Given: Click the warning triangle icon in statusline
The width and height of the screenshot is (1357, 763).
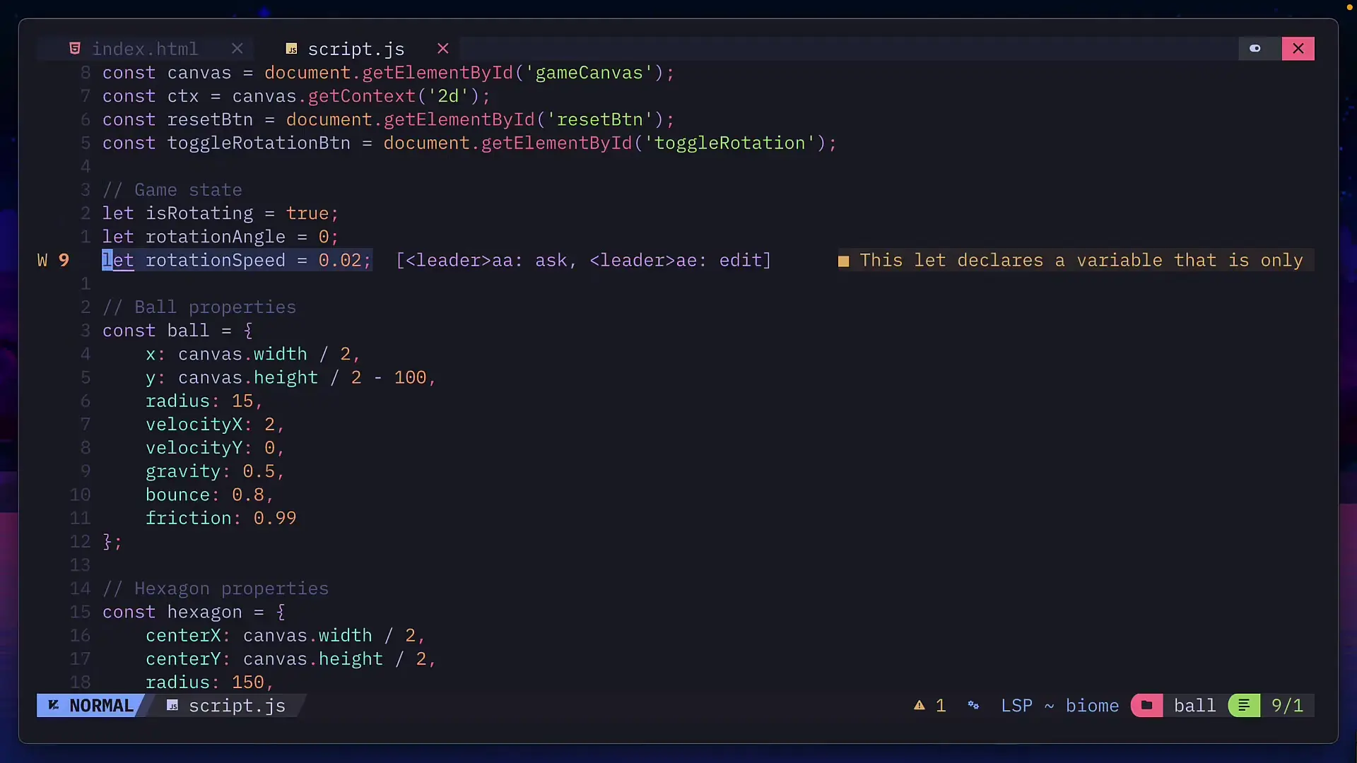Looking at the screenshot, I should (x=919, y=705).
